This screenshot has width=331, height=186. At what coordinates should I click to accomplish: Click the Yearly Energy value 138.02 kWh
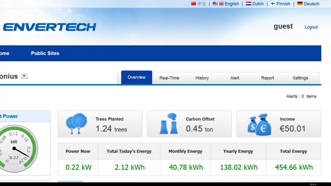click(x=239, y=167)
